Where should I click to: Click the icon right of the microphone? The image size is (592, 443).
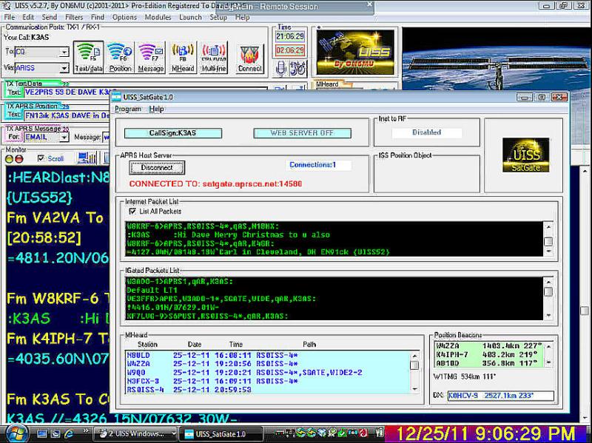(x=298, y=69)
